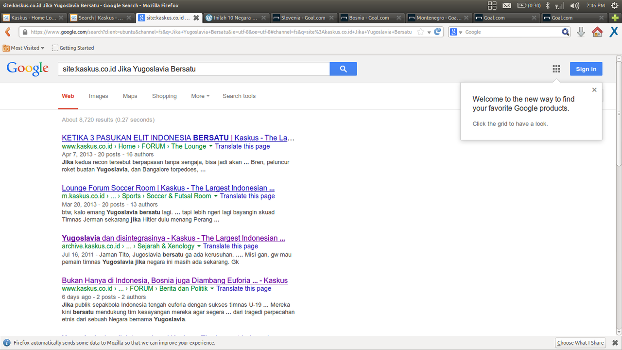Expand options arrow for Berita dan Politik result

pyautogui.click(x=212, y=289)
